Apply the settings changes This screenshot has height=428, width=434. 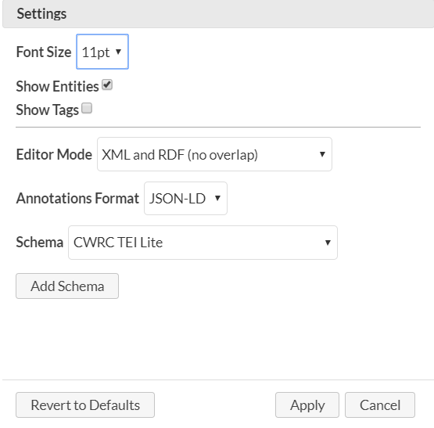[307, 405]
